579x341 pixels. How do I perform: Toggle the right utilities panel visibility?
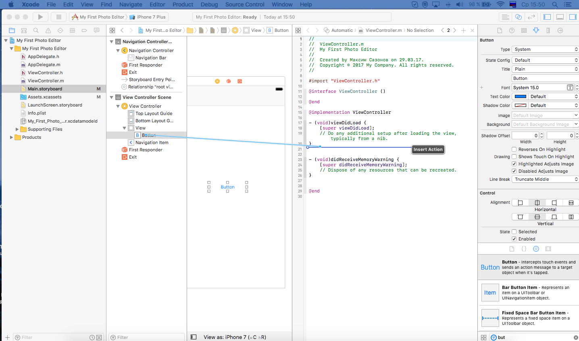point(573,17)
